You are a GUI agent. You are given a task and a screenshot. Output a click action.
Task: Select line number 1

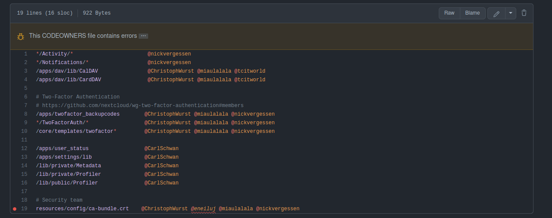point(25,54)
